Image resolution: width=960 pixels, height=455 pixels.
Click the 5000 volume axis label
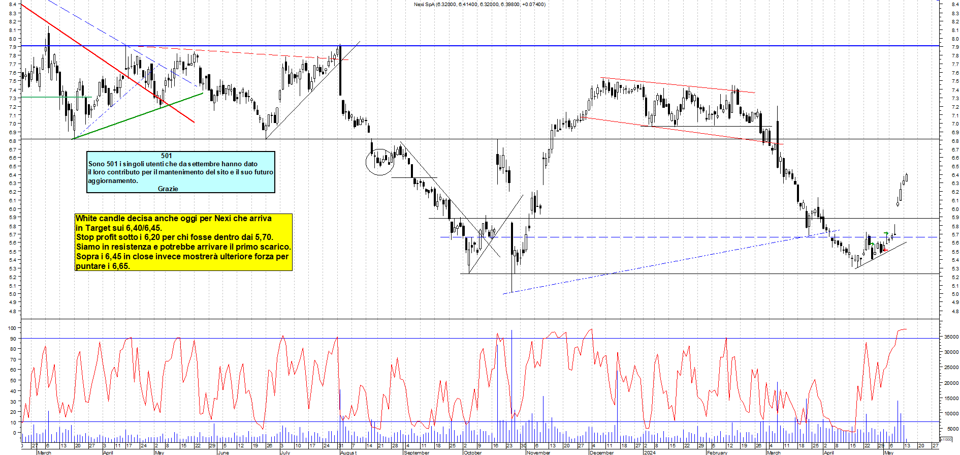pyautogui.click(x=953, y=429)
